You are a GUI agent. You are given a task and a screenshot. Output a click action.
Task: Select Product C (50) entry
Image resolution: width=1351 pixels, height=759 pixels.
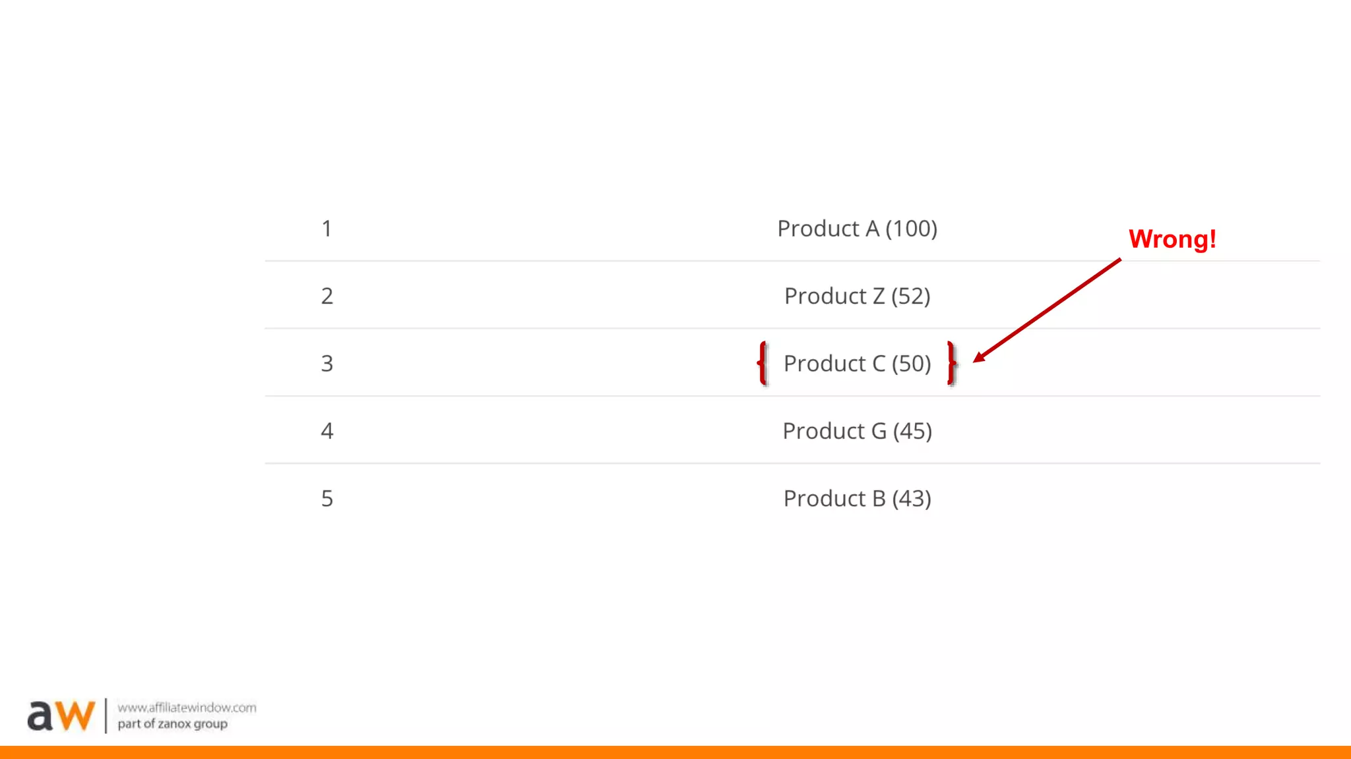857,364
